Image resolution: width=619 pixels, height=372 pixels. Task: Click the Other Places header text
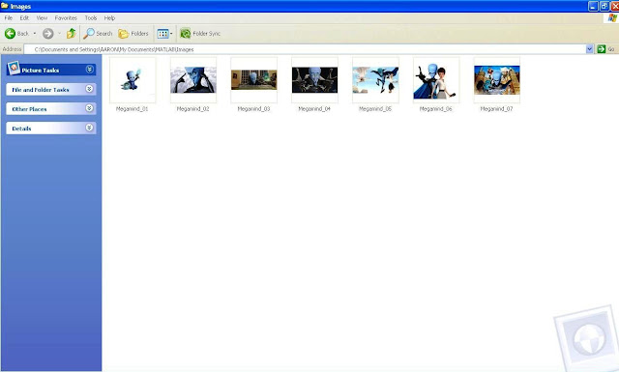pos(29,109)
